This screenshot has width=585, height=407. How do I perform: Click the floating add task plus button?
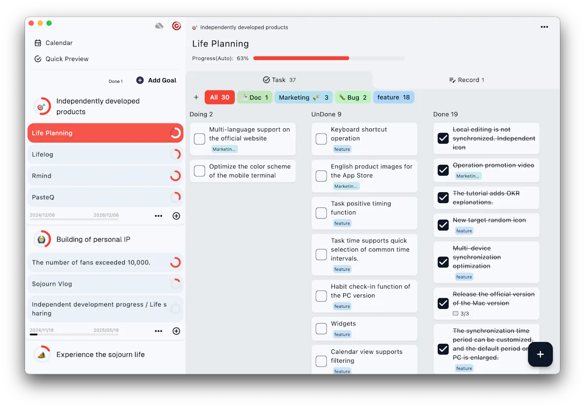click(540, 354)
